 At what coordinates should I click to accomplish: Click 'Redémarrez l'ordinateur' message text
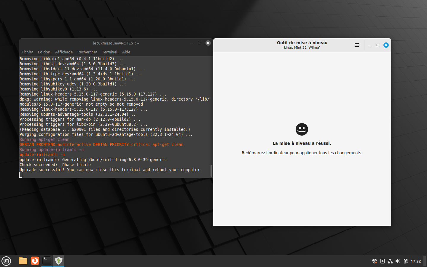click(302, 153)
